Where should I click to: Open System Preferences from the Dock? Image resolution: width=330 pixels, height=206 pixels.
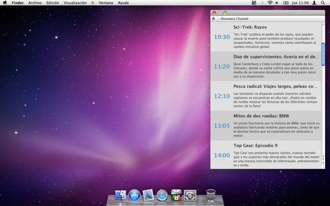coord(190,195)
